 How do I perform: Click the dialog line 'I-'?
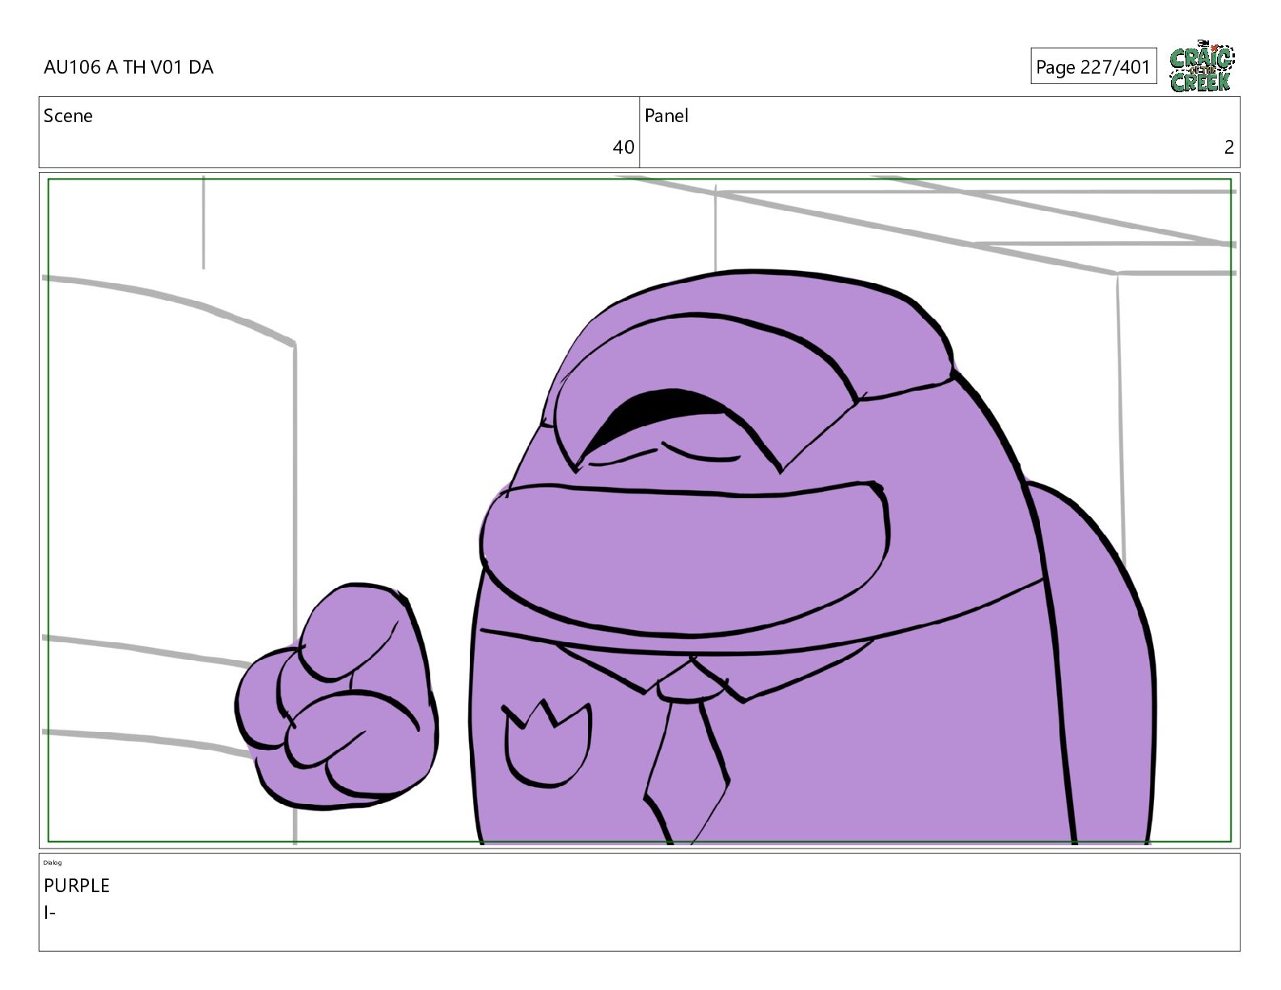49,913
